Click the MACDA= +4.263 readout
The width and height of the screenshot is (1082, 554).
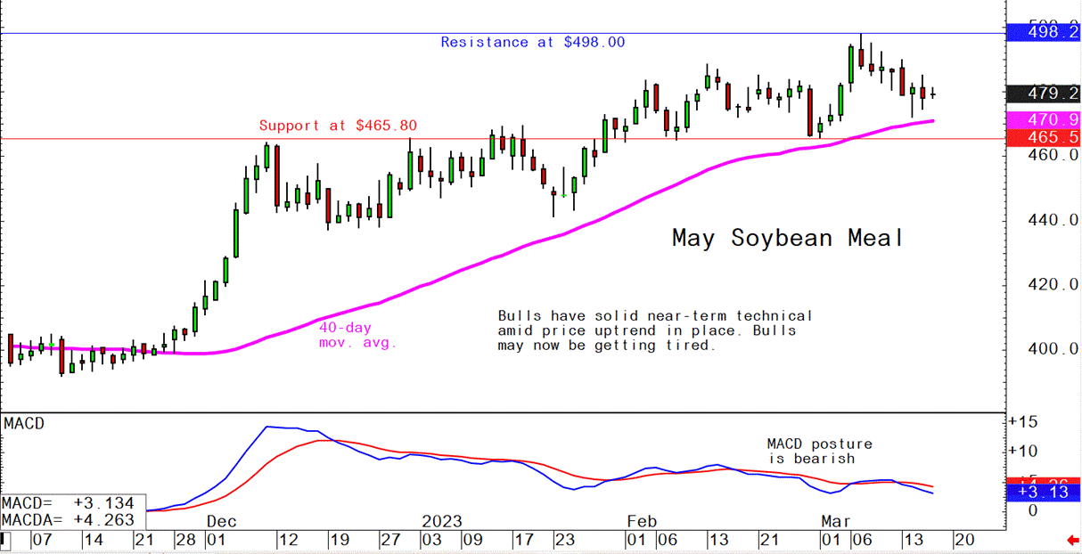click(68, 520)
